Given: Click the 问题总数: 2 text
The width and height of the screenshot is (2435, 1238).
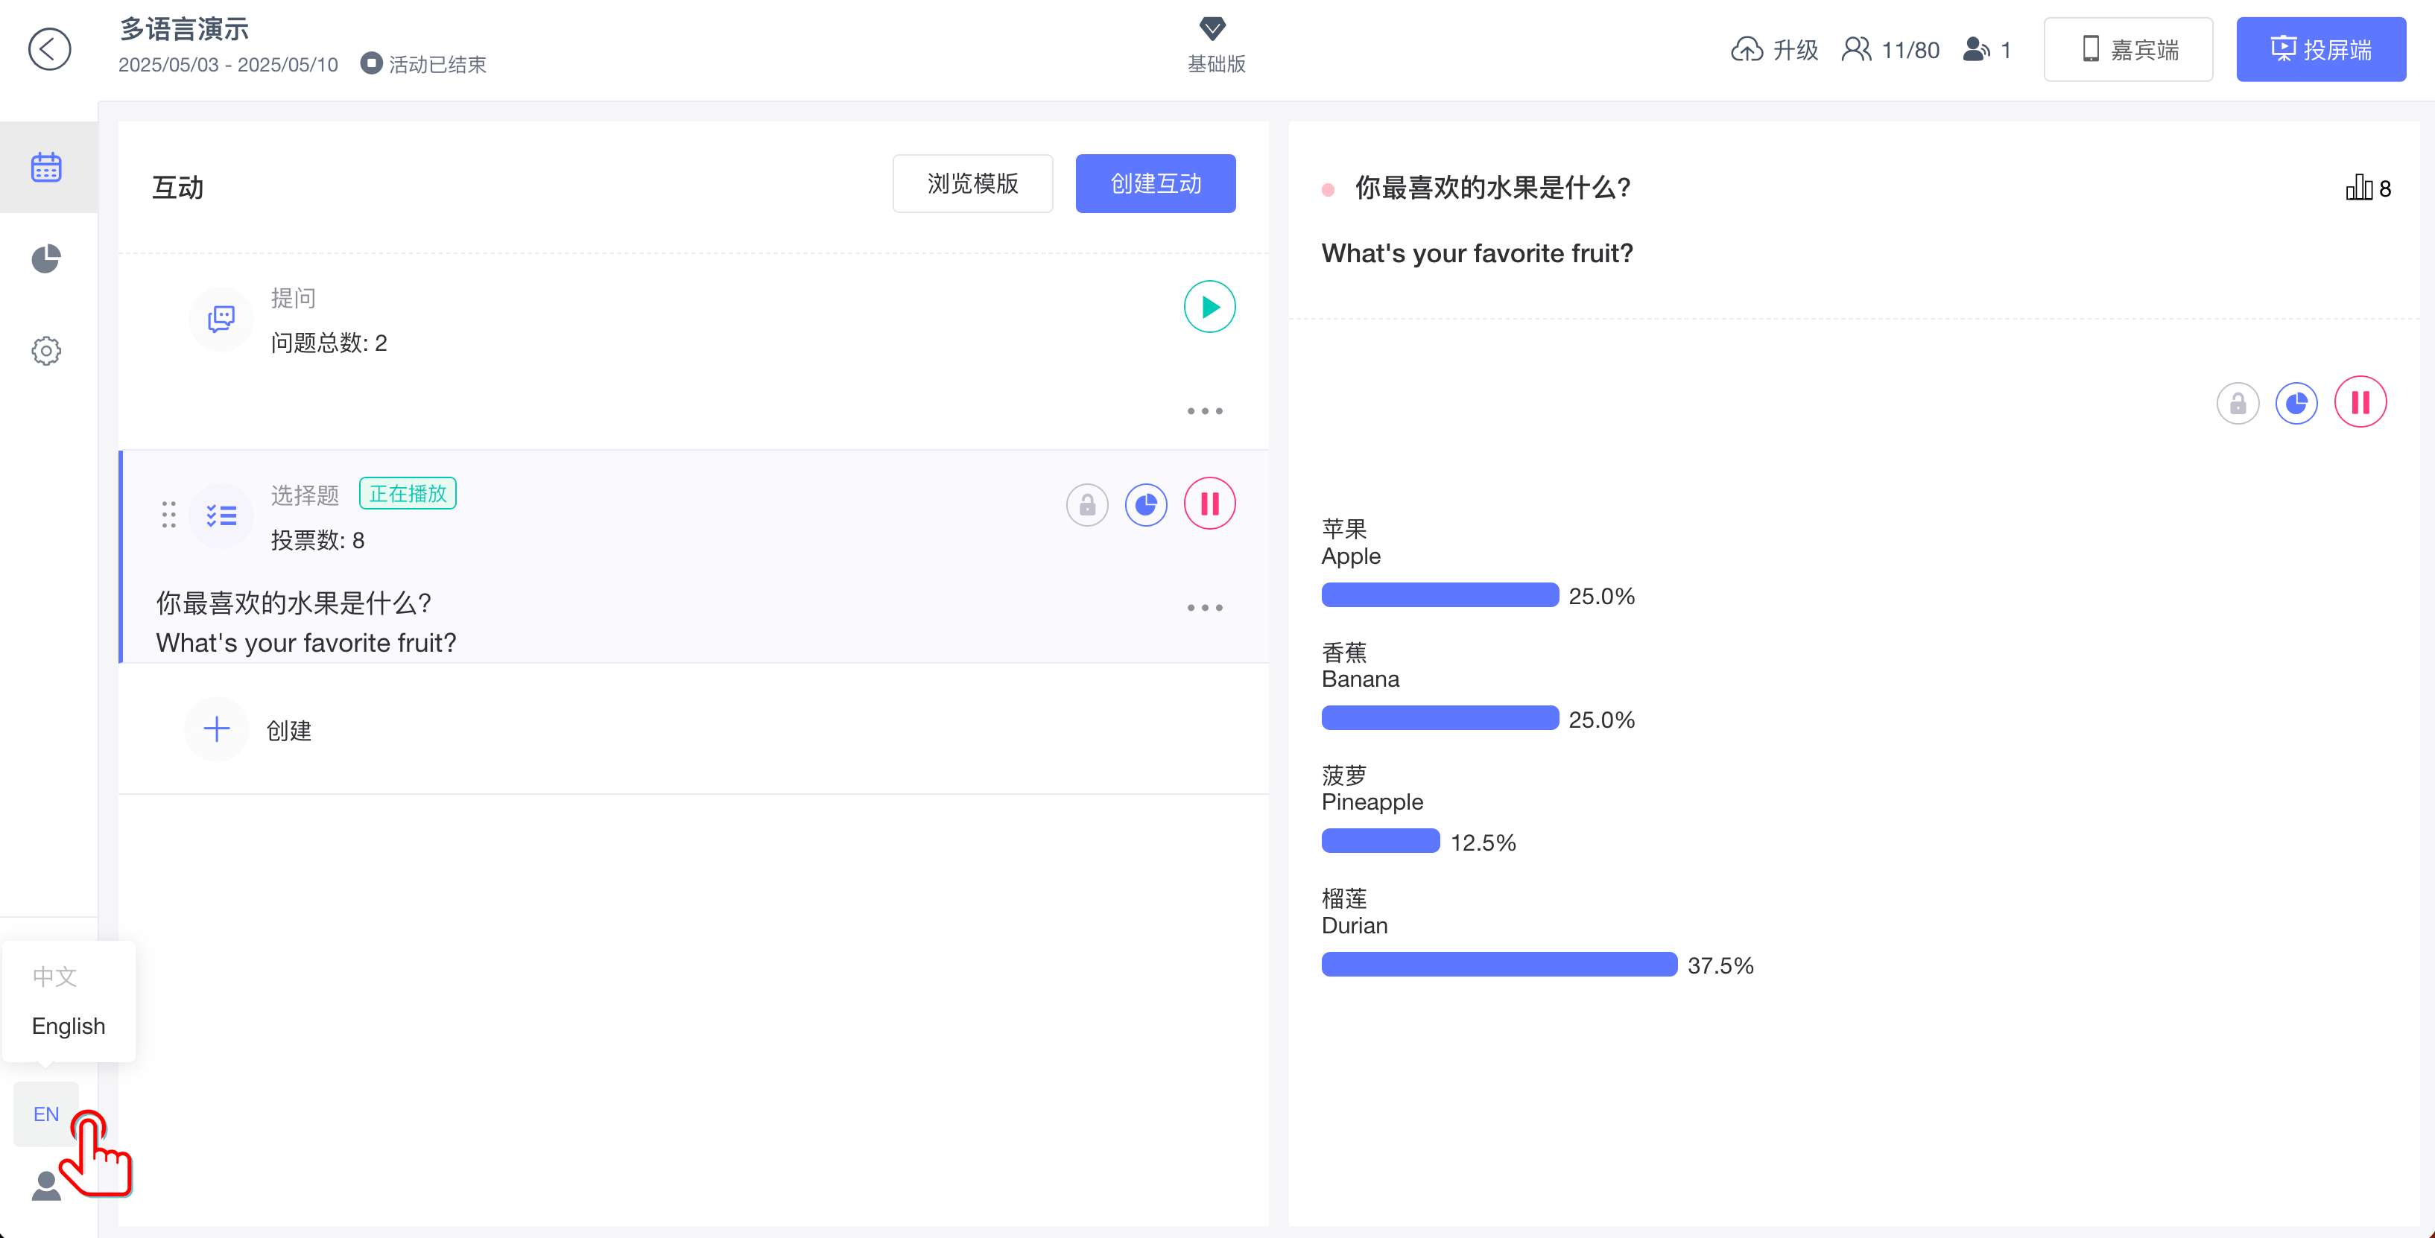Looking at the screenshot, I should [x=329, y=342].
